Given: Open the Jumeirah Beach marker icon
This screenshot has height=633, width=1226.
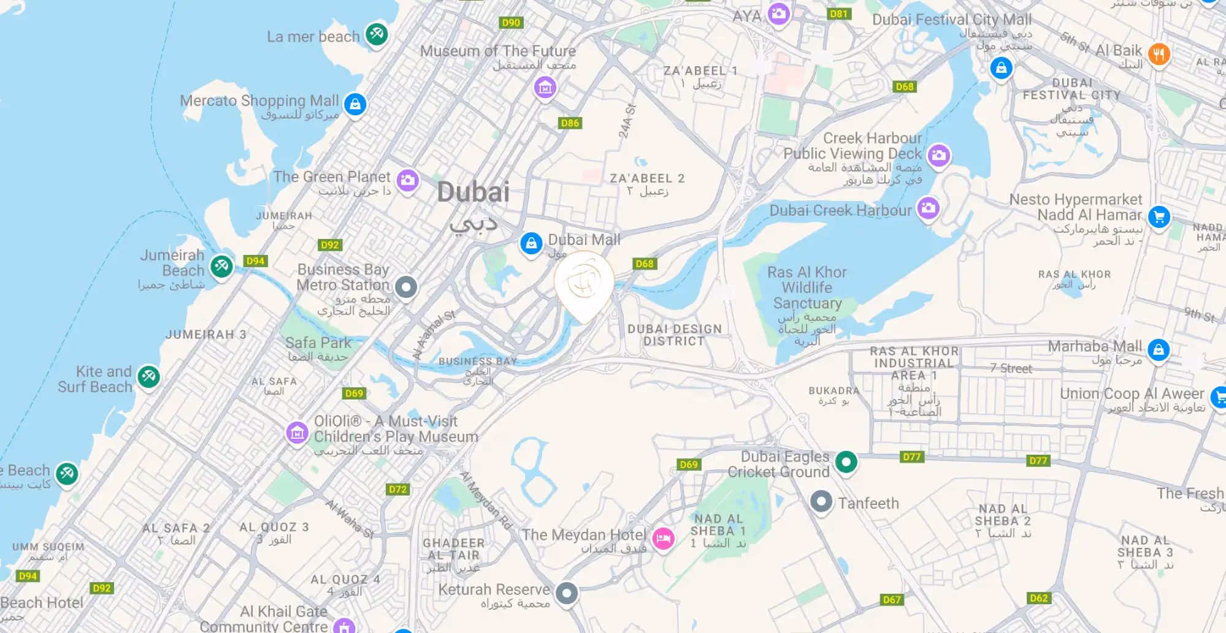Looking at the screenshot, I should (x=221, y=266).
